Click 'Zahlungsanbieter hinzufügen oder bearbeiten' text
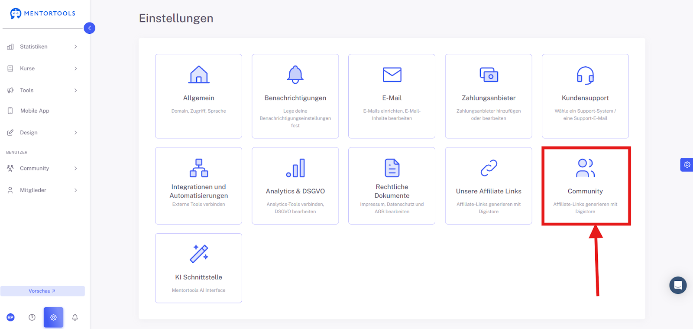The width and height of the screenshot is (693, 329). coord(489,115)
